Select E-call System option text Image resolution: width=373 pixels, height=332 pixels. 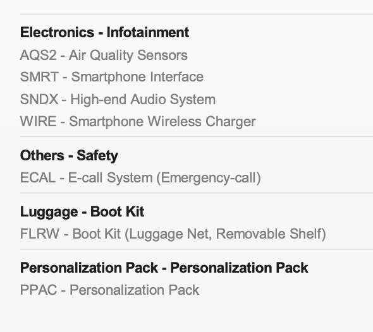(111, 177)
